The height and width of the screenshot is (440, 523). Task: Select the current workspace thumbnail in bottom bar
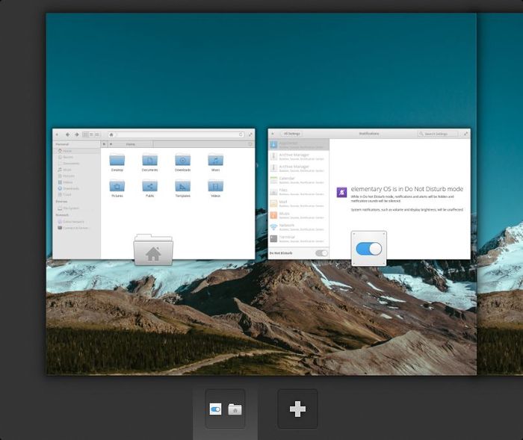(x=225, y=409)
